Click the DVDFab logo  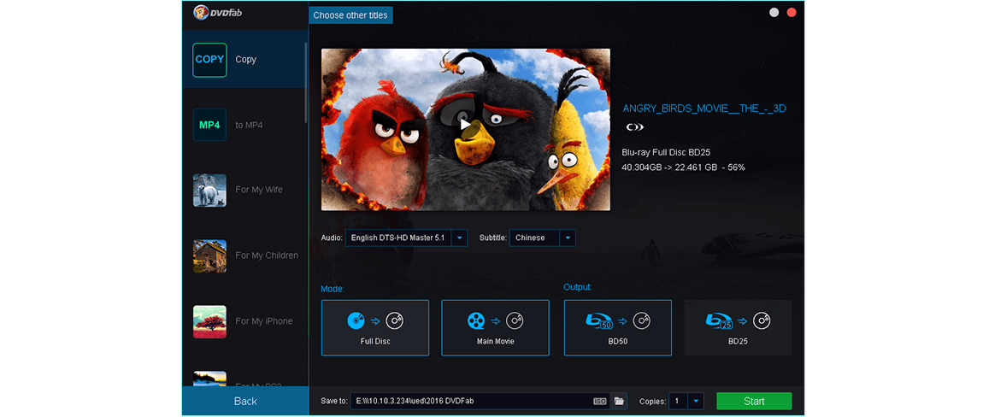pyautogui.click(x=218, y=12)
